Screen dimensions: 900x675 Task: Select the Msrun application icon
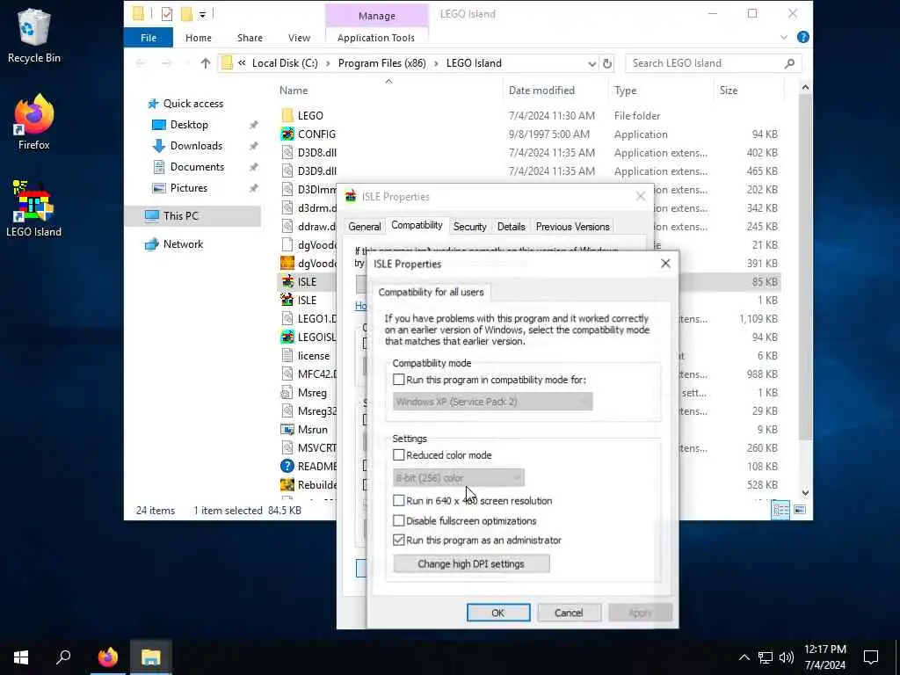coord(287,429)
